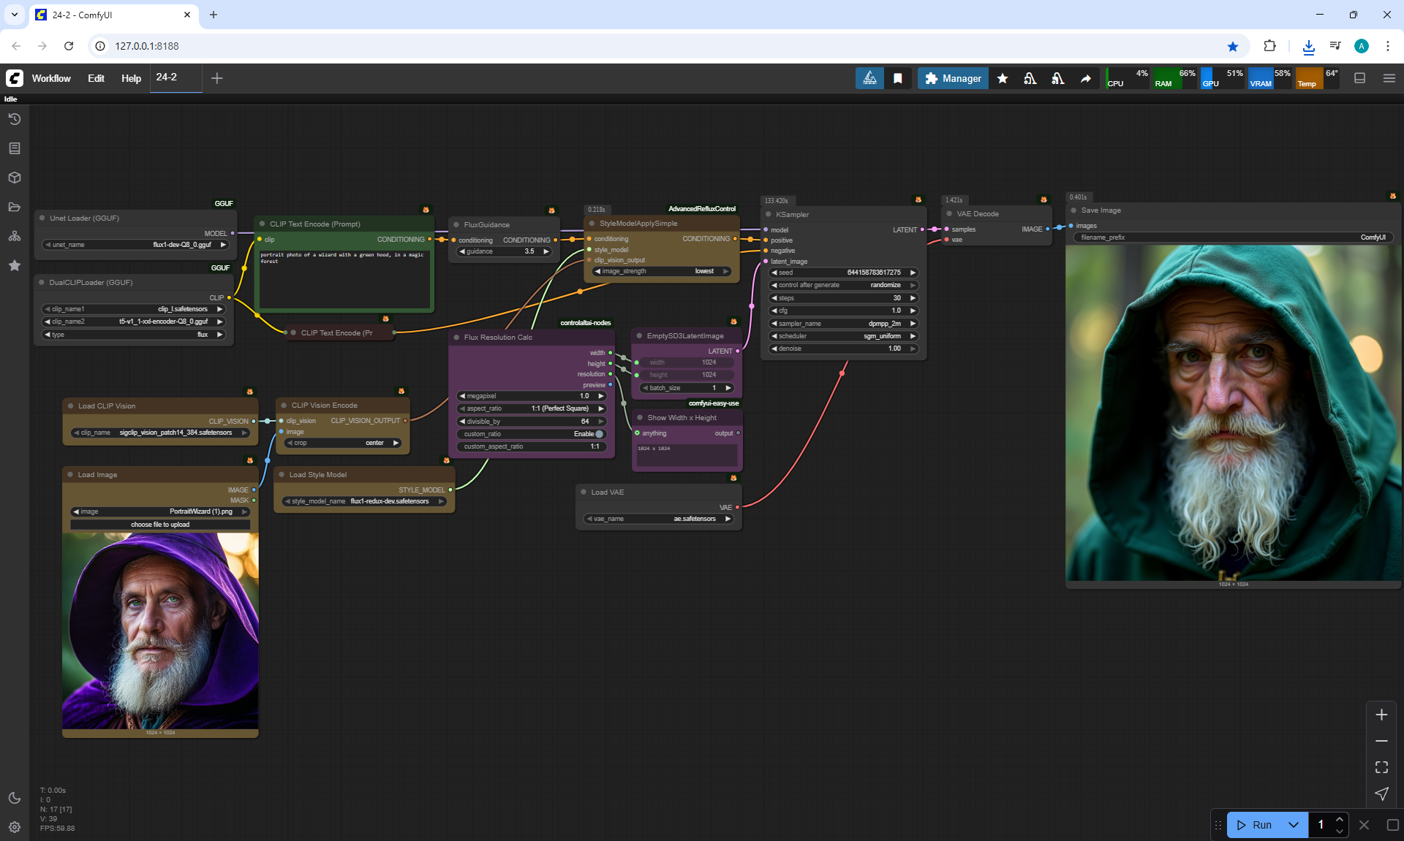Toggle the bottom panel icon near the hamburger menu

pos(1359,78)
